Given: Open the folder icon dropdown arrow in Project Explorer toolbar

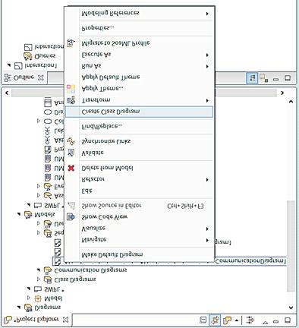Looking at the screenshot, I should click(x=237, y=320).
